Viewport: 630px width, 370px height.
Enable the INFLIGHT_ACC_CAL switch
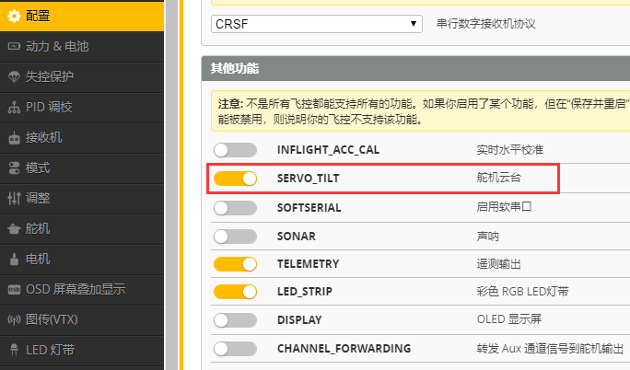coord(235,149)
